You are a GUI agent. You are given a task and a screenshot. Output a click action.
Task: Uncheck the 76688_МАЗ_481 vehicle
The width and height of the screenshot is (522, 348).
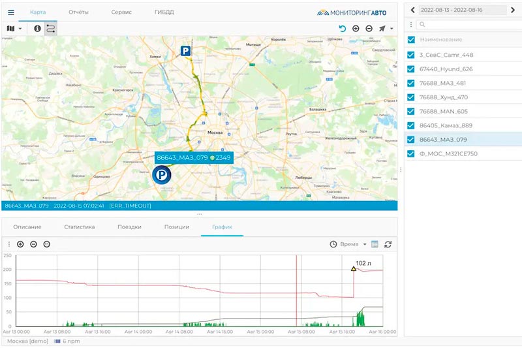click(410, 83)
